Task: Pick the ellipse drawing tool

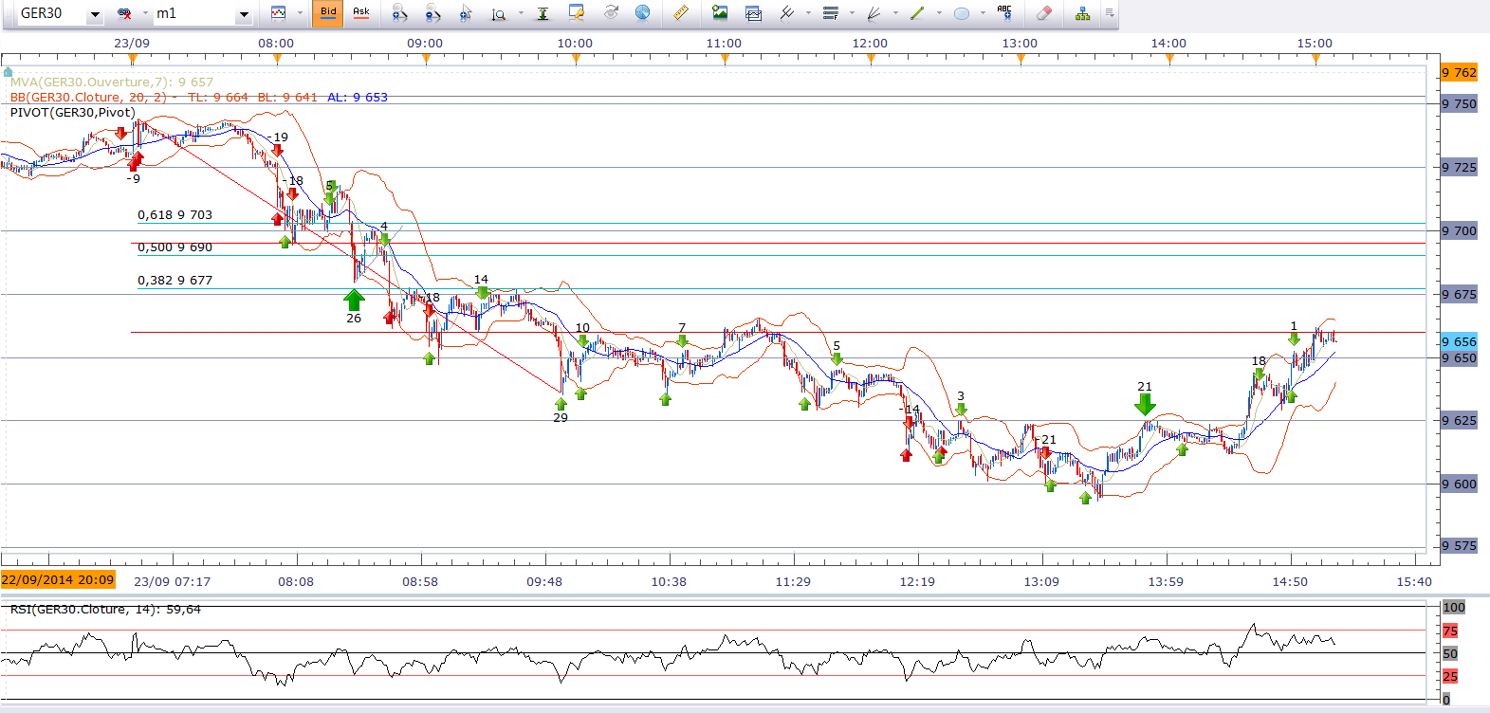Action: pyautogui.click(x=961, y=13)
